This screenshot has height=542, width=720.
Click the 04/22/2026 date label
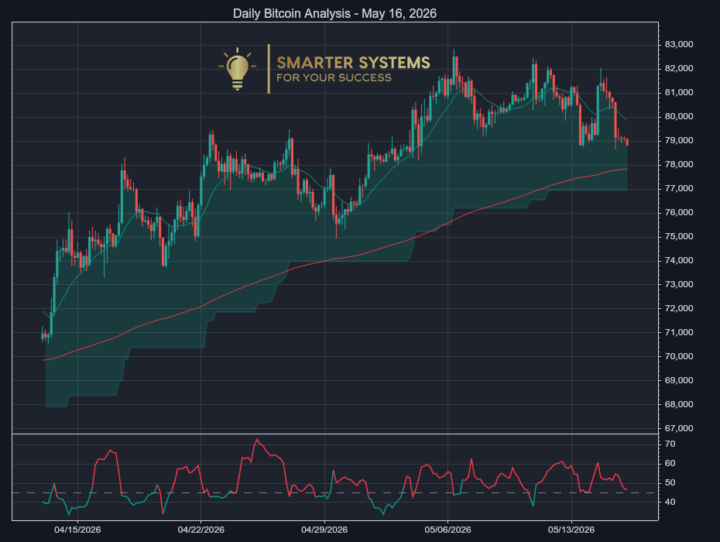pyautogui.click(x=201, y=530)
